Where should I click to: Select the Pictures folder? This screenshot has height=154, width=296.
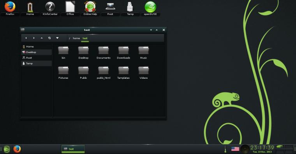[x=63, y=73]
